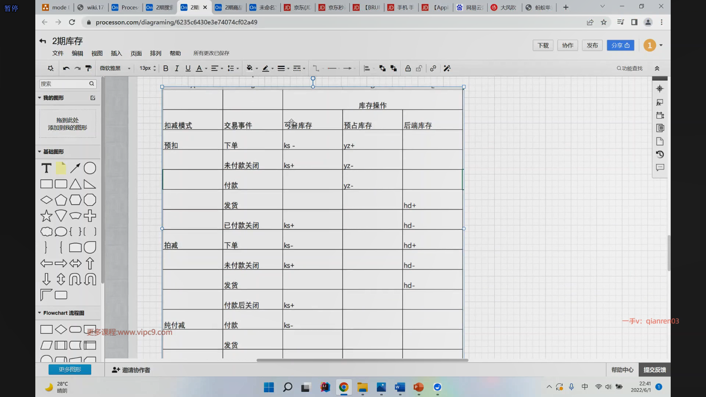Toggle bold formatting
Viewport: 706px width, 397px height.
point(165,68)
